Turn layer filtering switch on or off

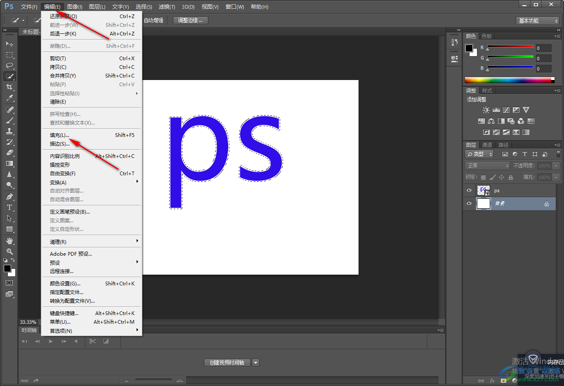(x=558, y=154)
